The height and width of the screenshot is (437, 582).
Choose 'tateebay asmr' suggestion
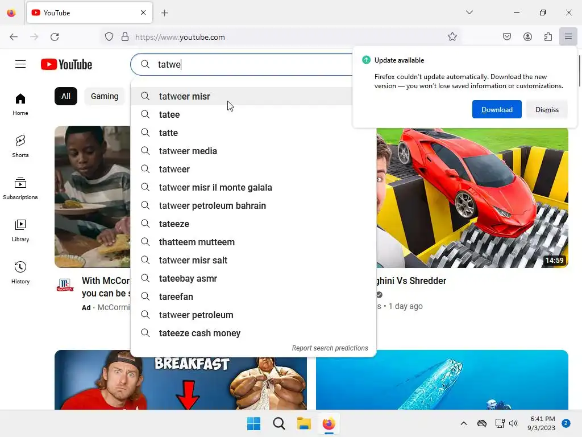(x=253, y=278)
